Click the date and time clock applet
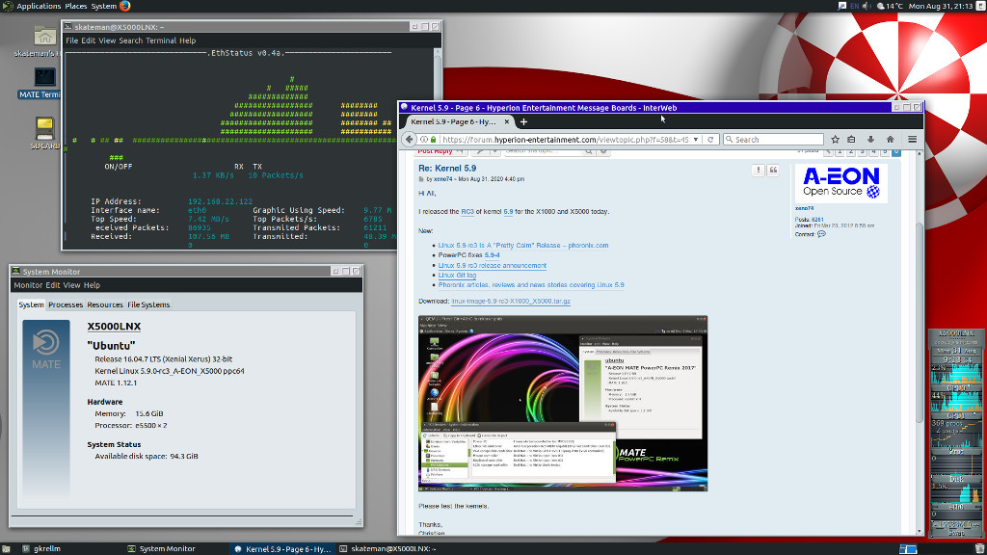Image resolution: width=987 pixels, height=555 pixels. coord(941,6)
